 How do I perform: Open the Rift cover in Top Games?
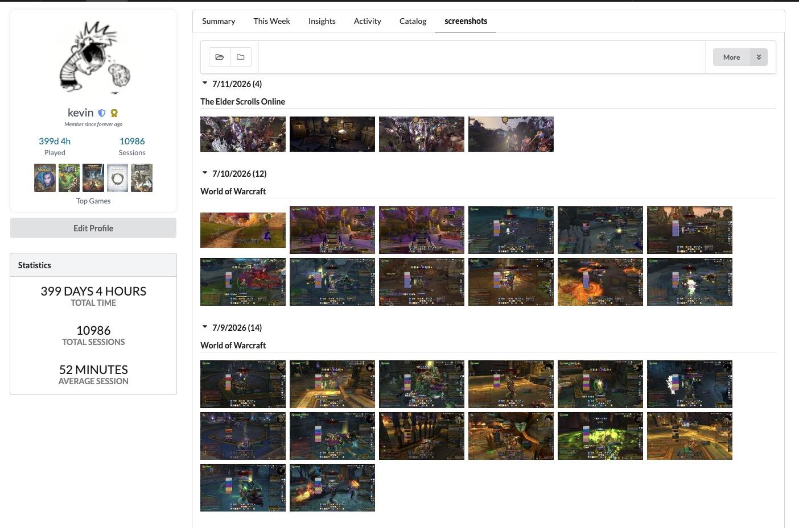[69, 178]
